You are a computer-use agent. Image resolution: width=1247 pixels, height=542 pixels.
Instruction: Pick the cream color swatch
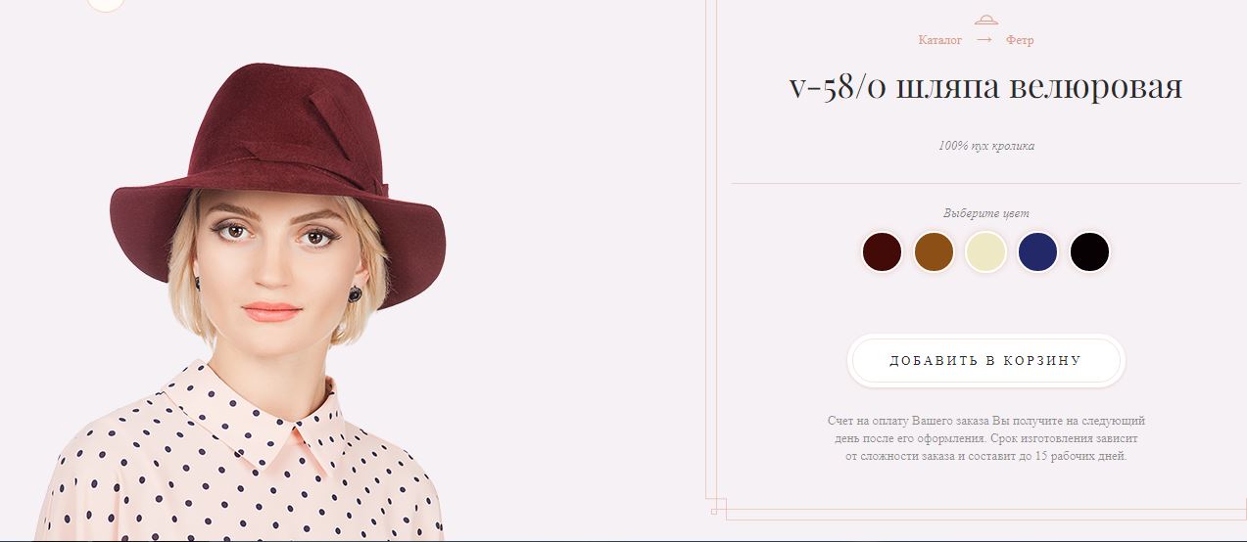click(x=985, y=252)
